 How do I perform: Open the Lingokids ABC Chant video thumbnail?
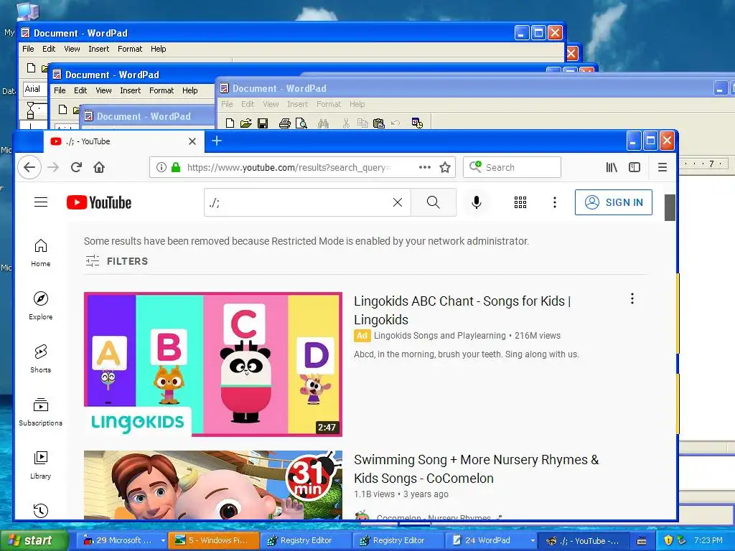212,364
